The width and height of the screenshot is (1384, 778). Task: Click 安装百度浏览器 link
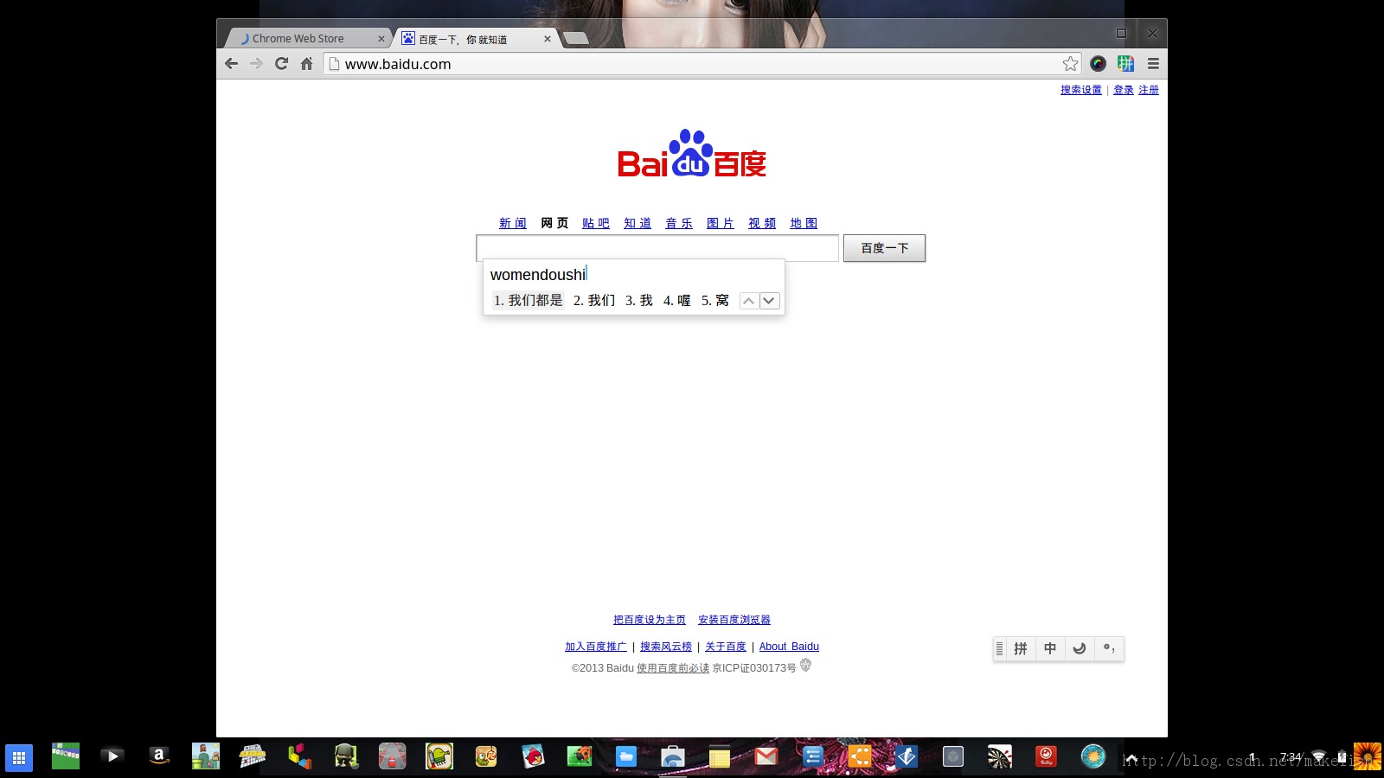(734, 620)
